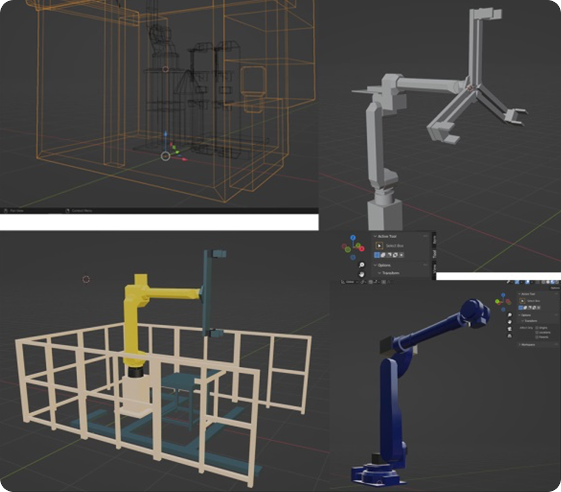
Task: Click bright green Y axis gizmo in blue robot viewport
Action: click(497, 302)
